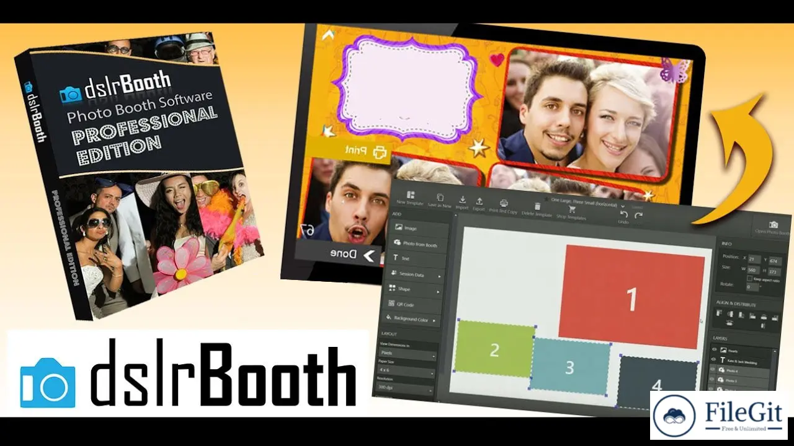Image resolution: width=794 pixels, height=446 pixels.
Task: Toggle visibility of Photo 3 layer
Action: [x=711, y=379]
